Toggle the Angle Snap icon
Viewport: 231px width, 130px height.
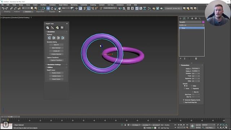[89, 8]
